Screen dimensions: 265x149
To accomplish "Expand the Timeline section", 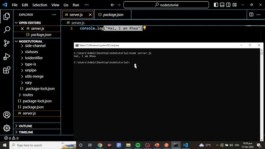I will [x=37, y=132].
